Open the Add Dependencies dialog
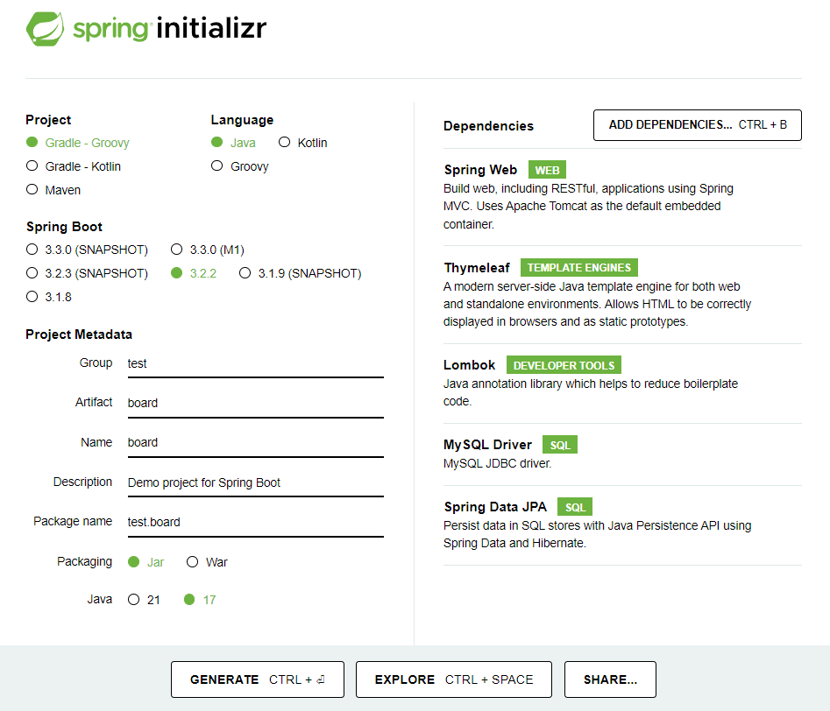The height and width of the screenshot is (711, 830). click(x=697, y=125)
